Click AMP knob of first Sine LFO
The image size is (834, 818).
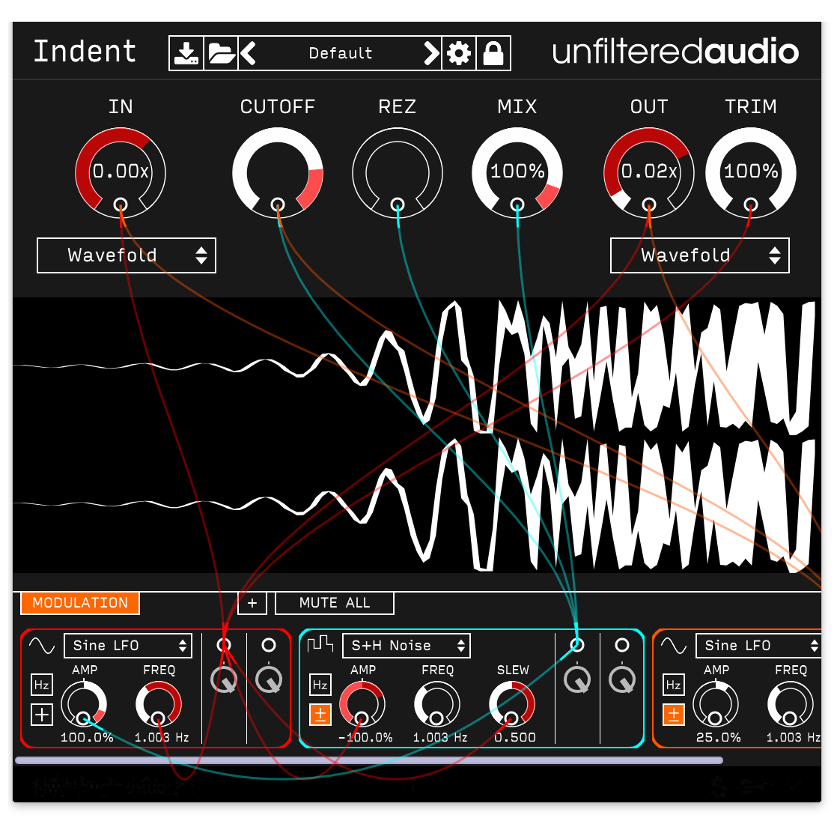(x=84, y=704)
